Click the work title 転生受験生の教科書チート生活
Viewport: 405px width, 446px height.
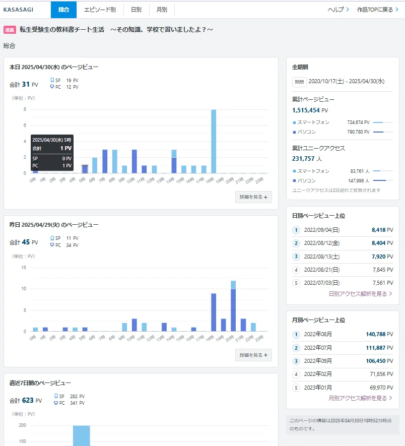point(116,30)
